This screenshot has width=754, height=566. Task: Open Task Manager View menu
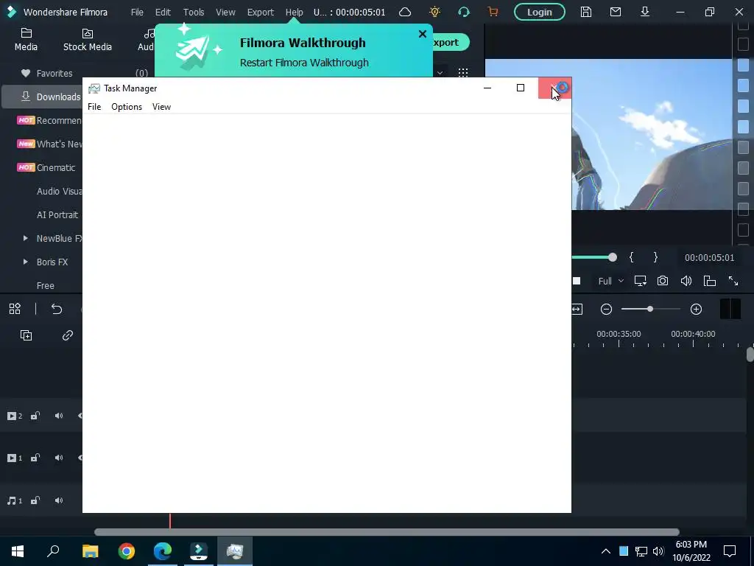161,107
